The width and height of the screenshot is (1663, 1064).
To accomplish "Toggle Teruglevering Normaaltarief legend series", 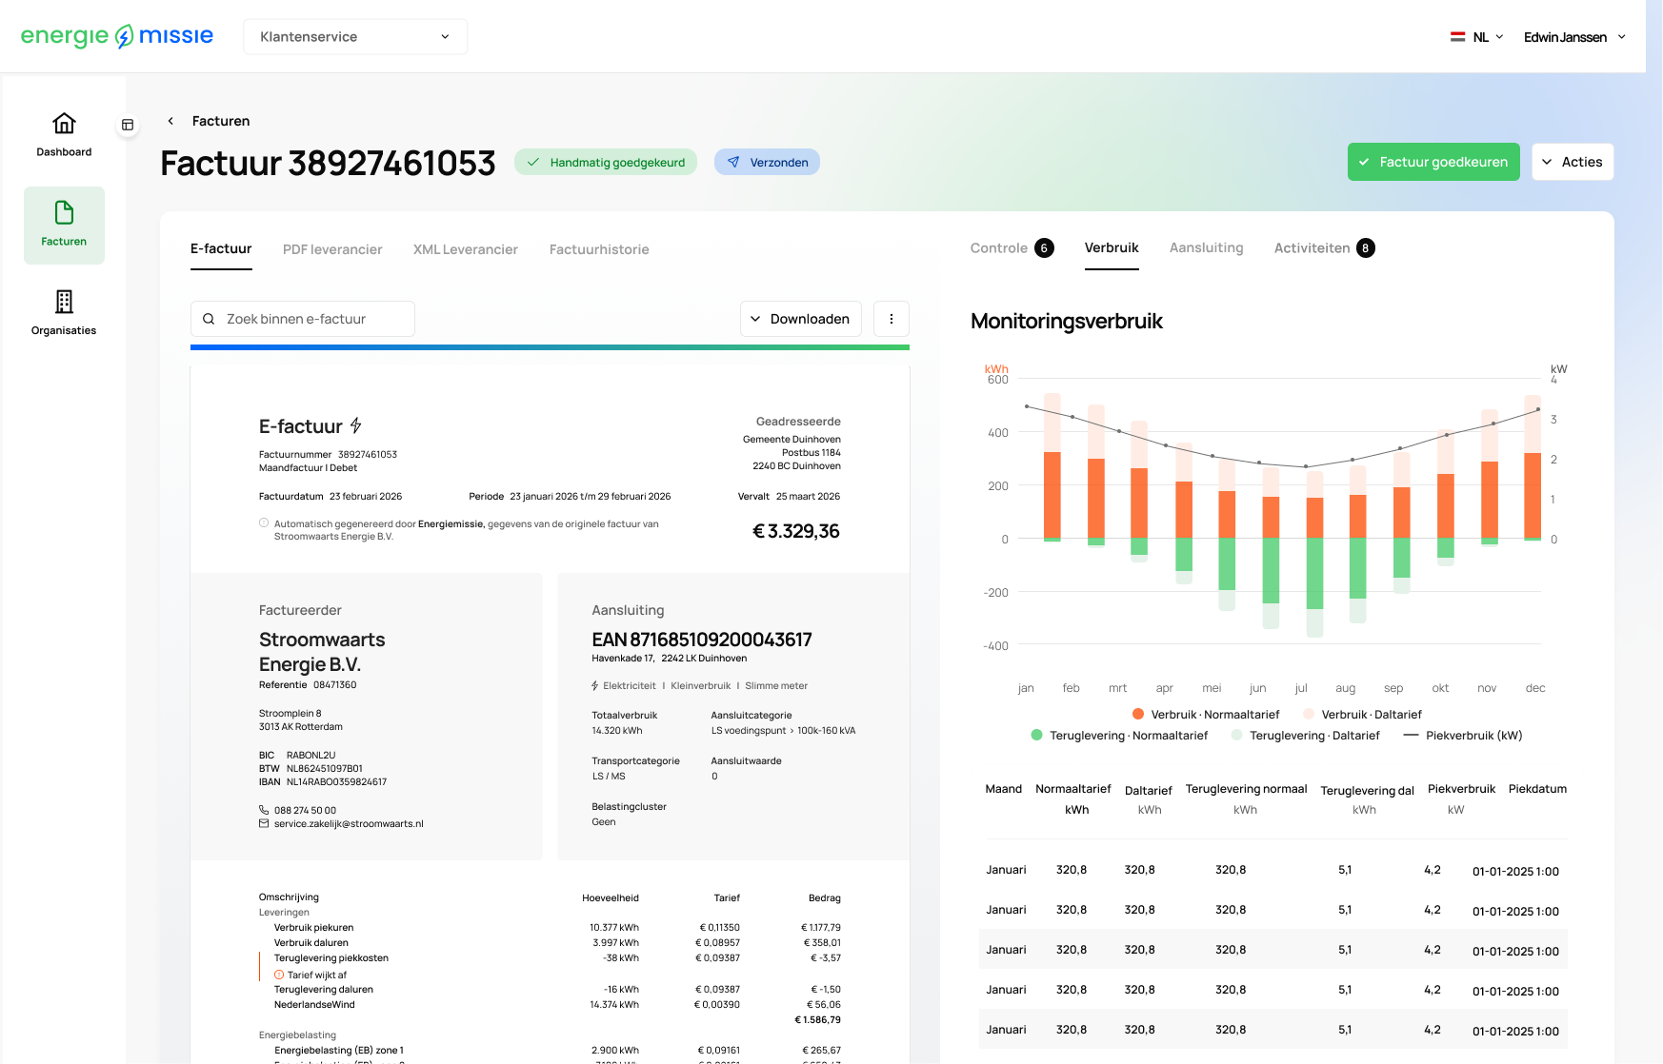I will point(1119,736).
